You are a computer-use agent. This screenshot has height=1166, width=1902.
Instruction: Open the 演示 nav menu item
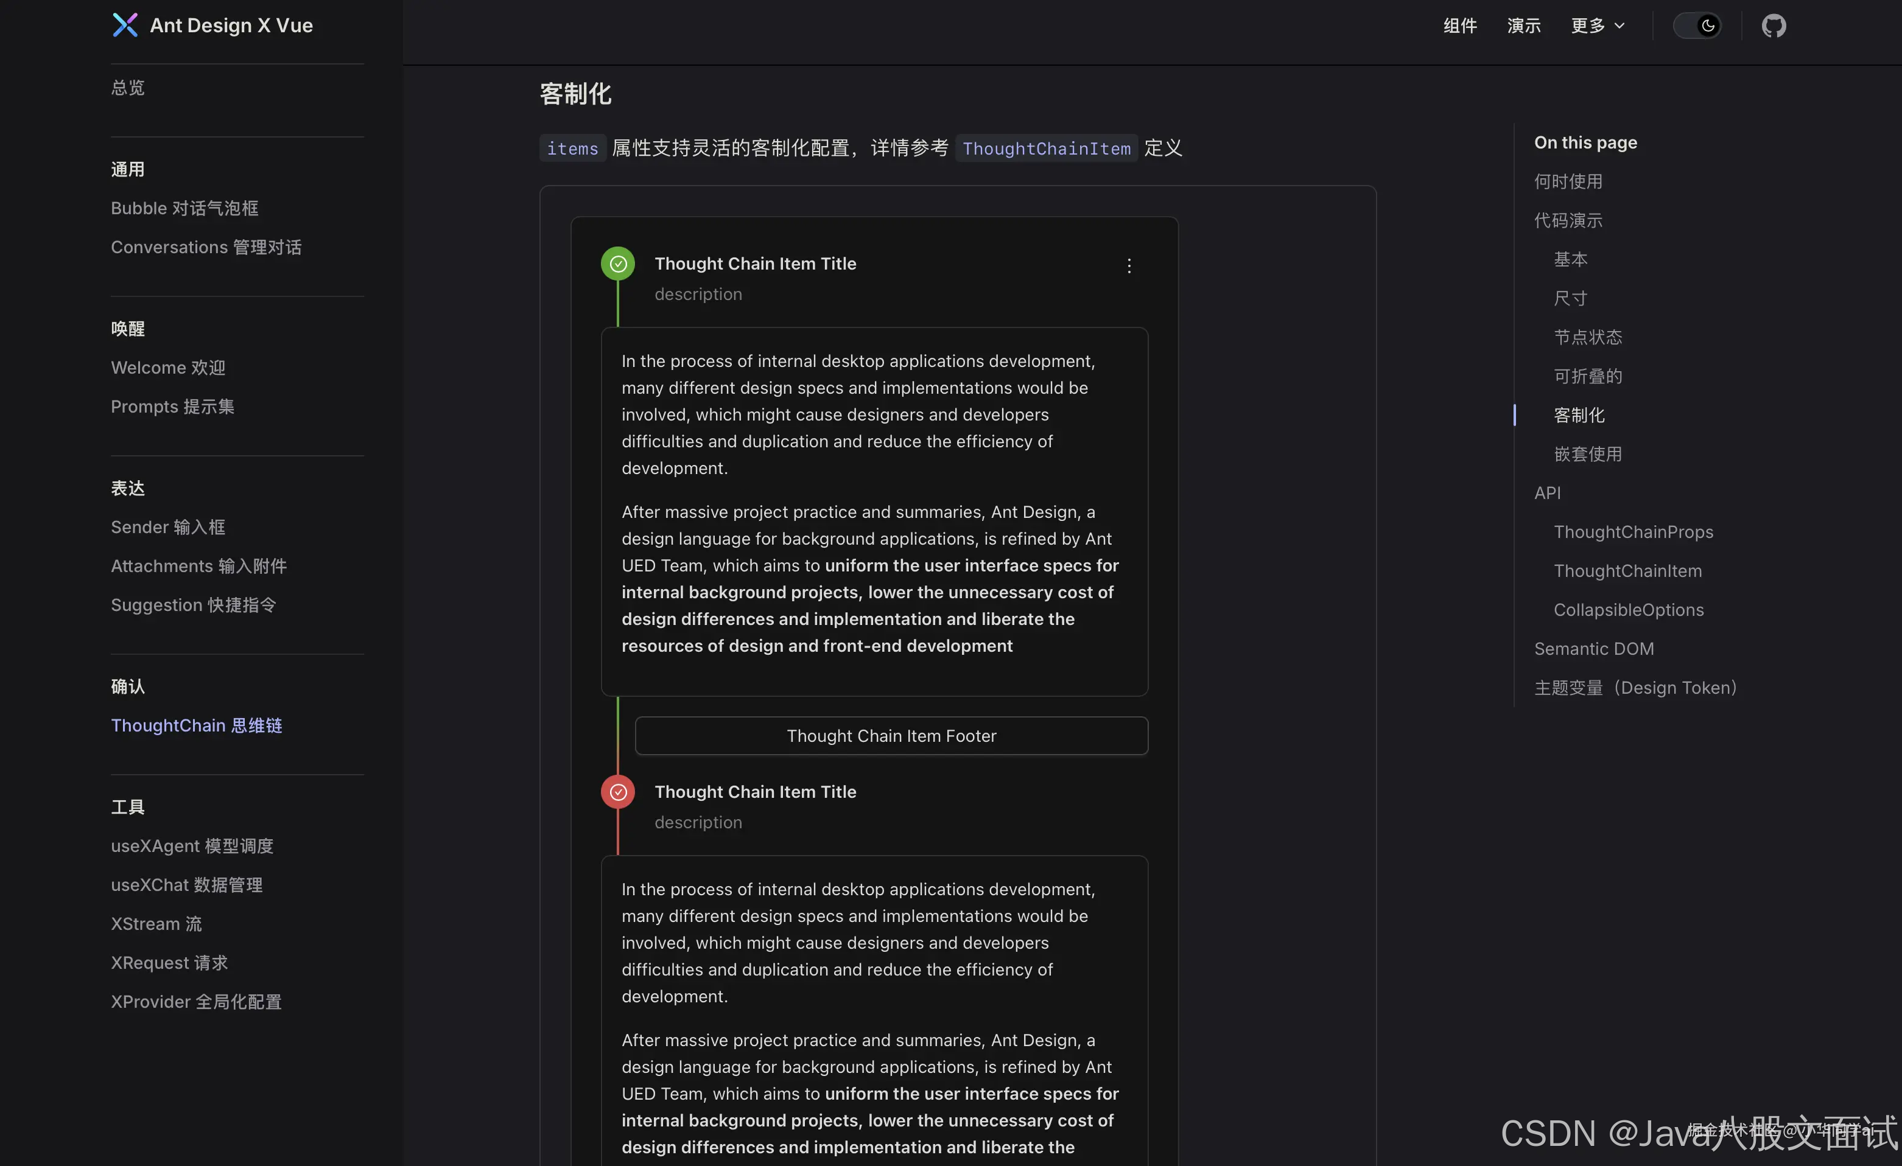[1523, 26]
